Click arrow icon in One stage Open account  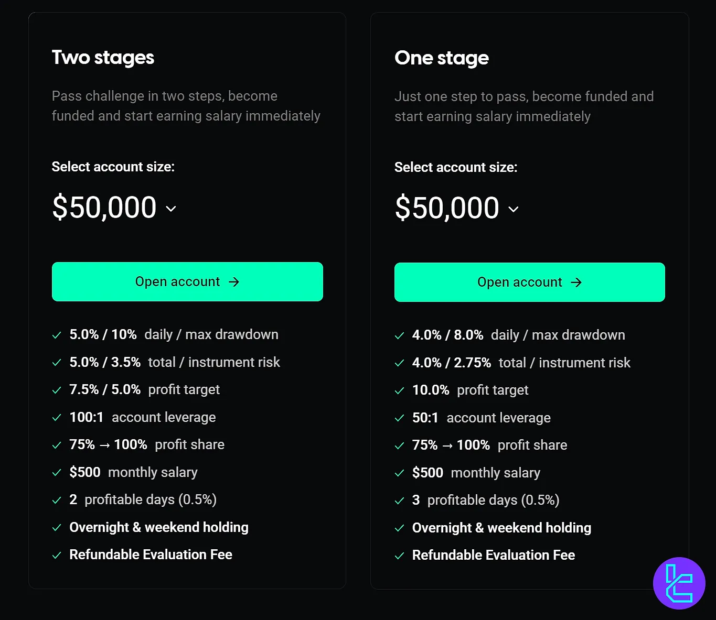click(x=576, y=282)
